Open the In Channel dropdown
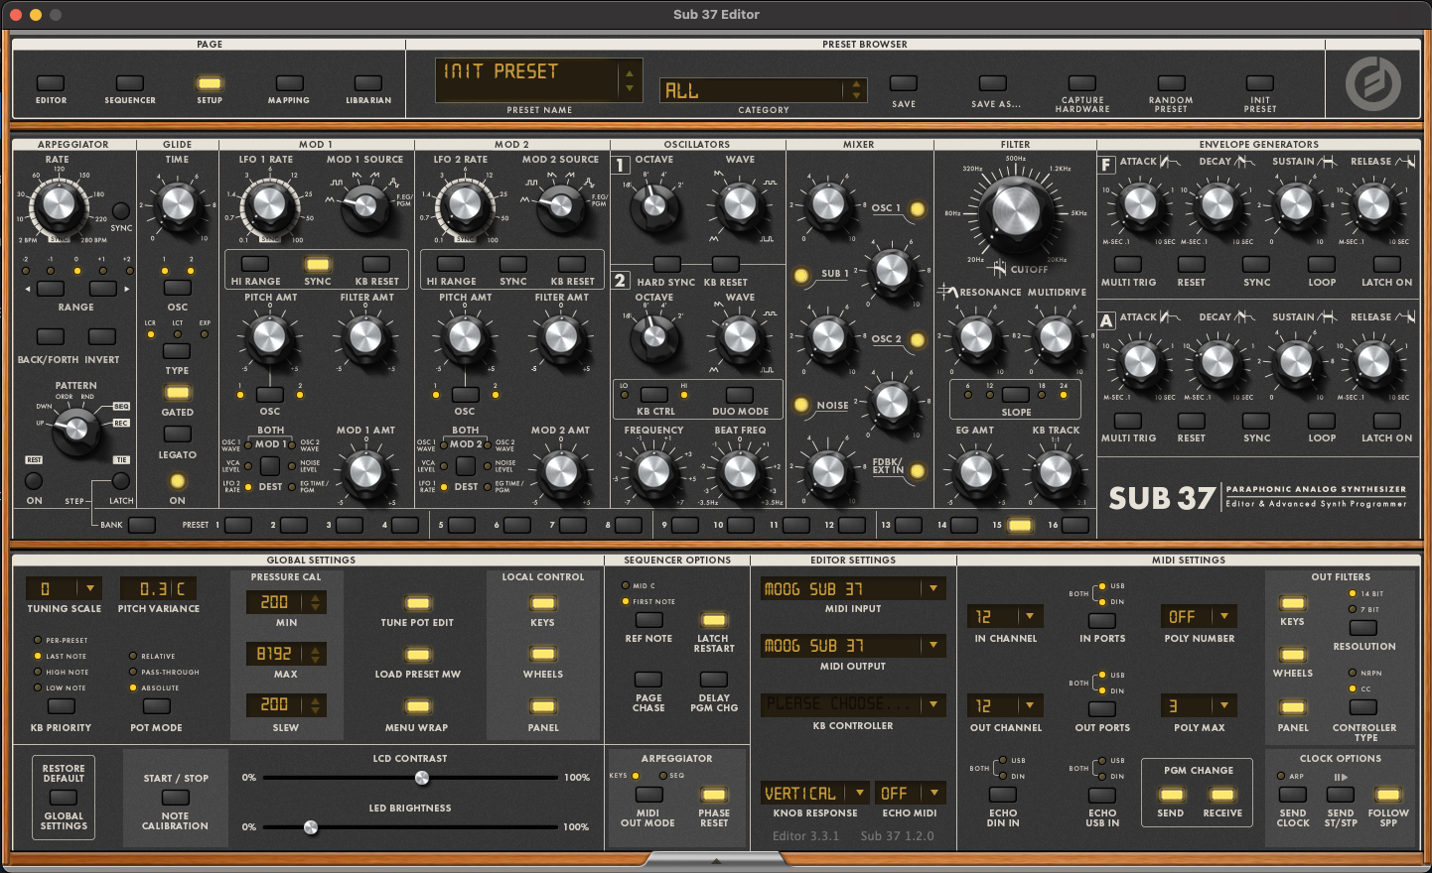Image resolution: width=1432 pixels, height=873 pixels. (x=1005, y=617)
